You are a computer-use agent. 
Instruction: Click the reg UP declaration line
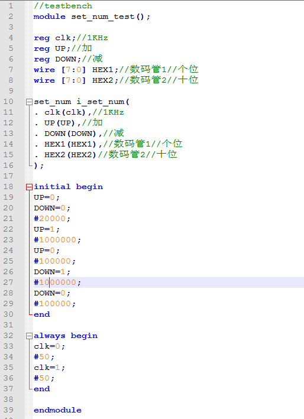click(x=63, y=48)
